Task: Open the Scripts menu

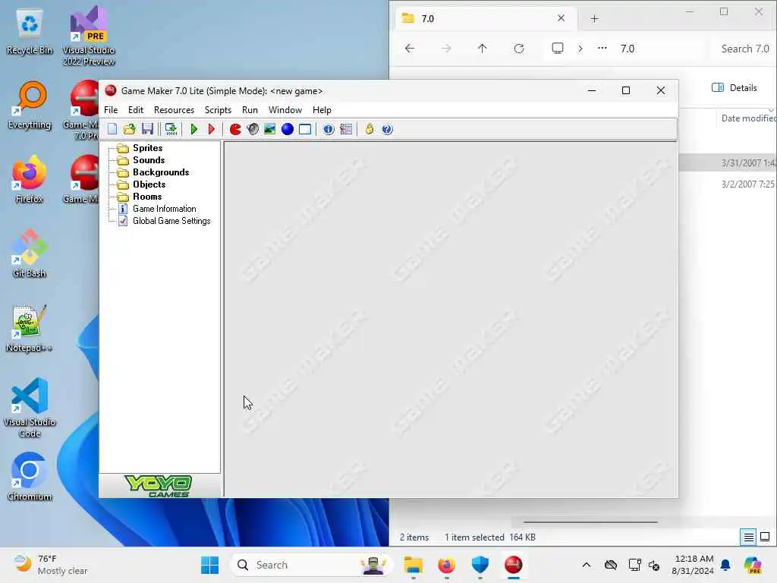Action: point(218,110)
